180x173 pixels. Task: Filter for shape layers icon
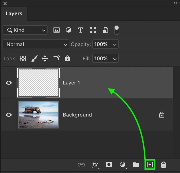93,30
